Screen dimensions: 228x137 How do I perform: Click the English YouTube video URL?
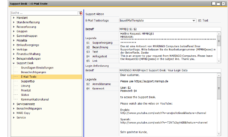[163, 113]
